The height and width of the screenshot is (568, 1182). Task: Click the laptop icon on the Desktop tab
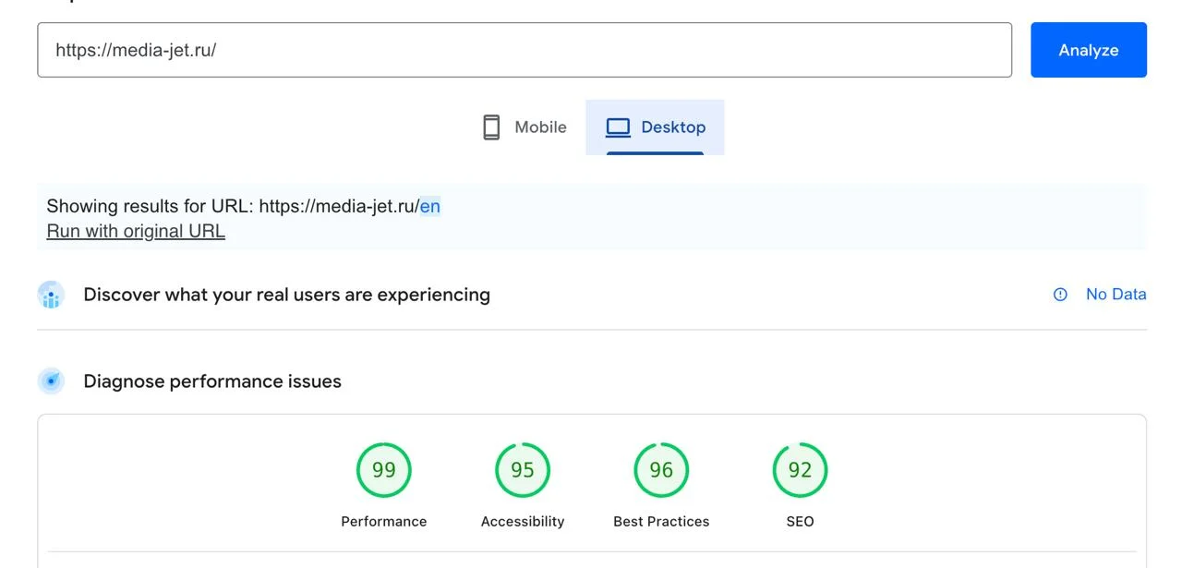[x=618, y=127]
